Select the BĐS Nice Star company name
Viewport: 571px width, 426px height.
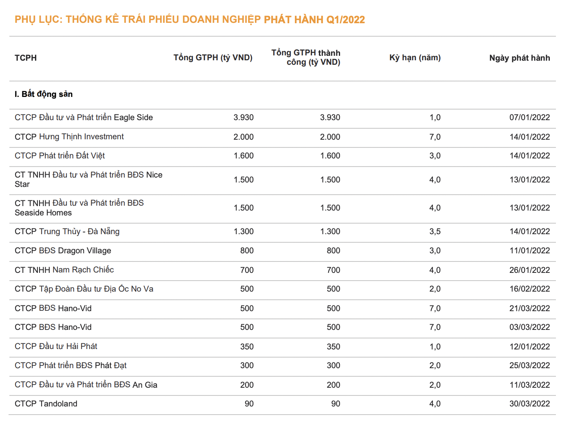click(88, 179)
